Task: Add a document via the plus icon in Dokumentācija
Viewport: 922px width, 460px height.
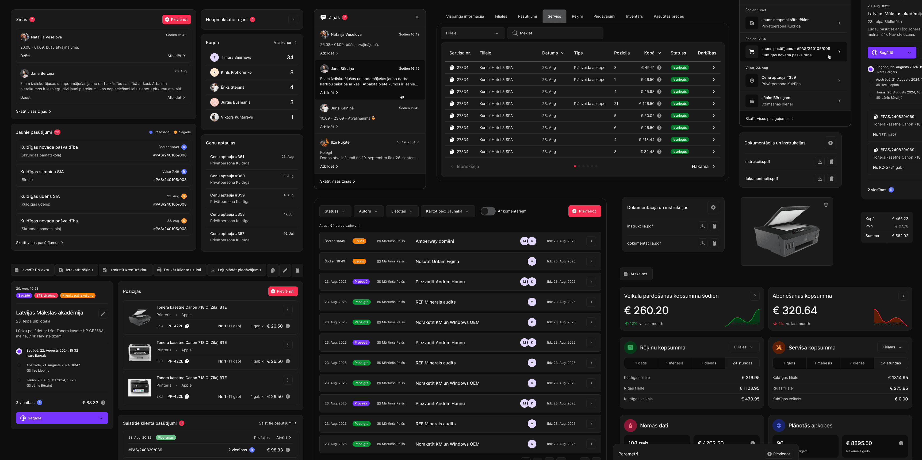Action: (714, 207)
